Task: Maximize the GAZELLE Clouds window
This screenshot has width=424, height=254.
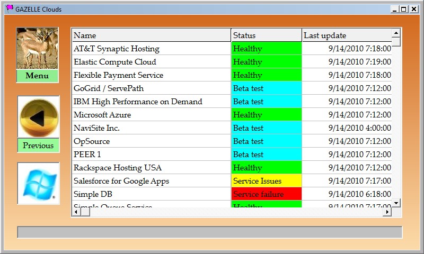Action: 404,9
